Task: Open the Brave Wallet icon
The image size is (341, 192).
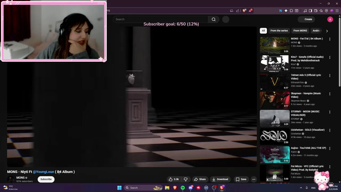Action: [316, 11]
